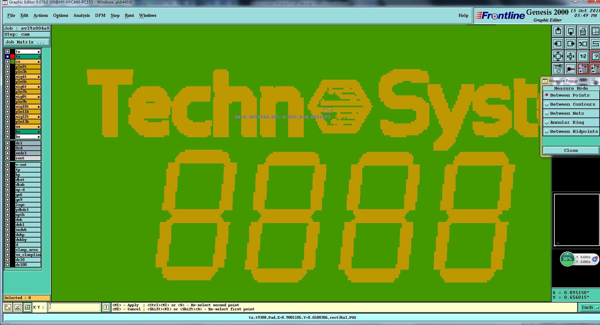Click the S-shaped path icon
Screen dimensions: 600x325
click(x=595, y=44)
